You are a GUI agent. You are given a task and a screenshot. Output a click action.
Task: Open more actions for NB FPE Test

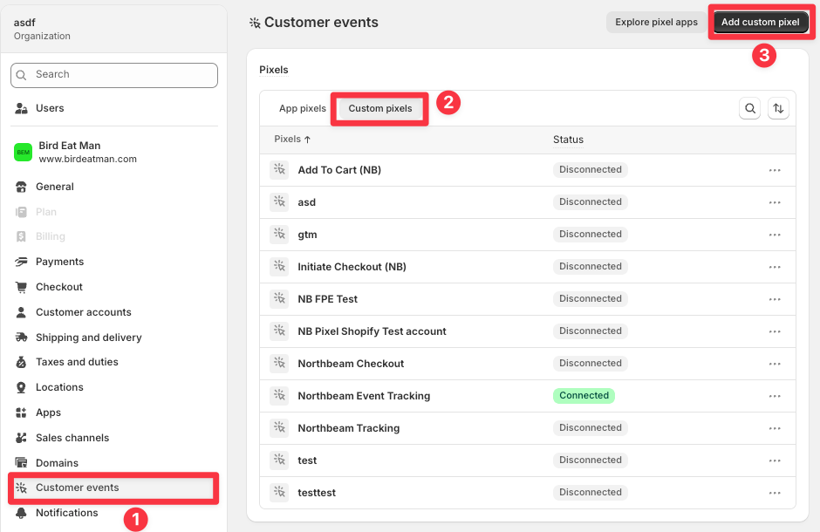coord(775,299)
